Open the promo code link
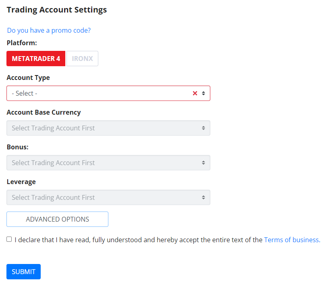This screenshot has height=287, width=328. coord(49,30)
